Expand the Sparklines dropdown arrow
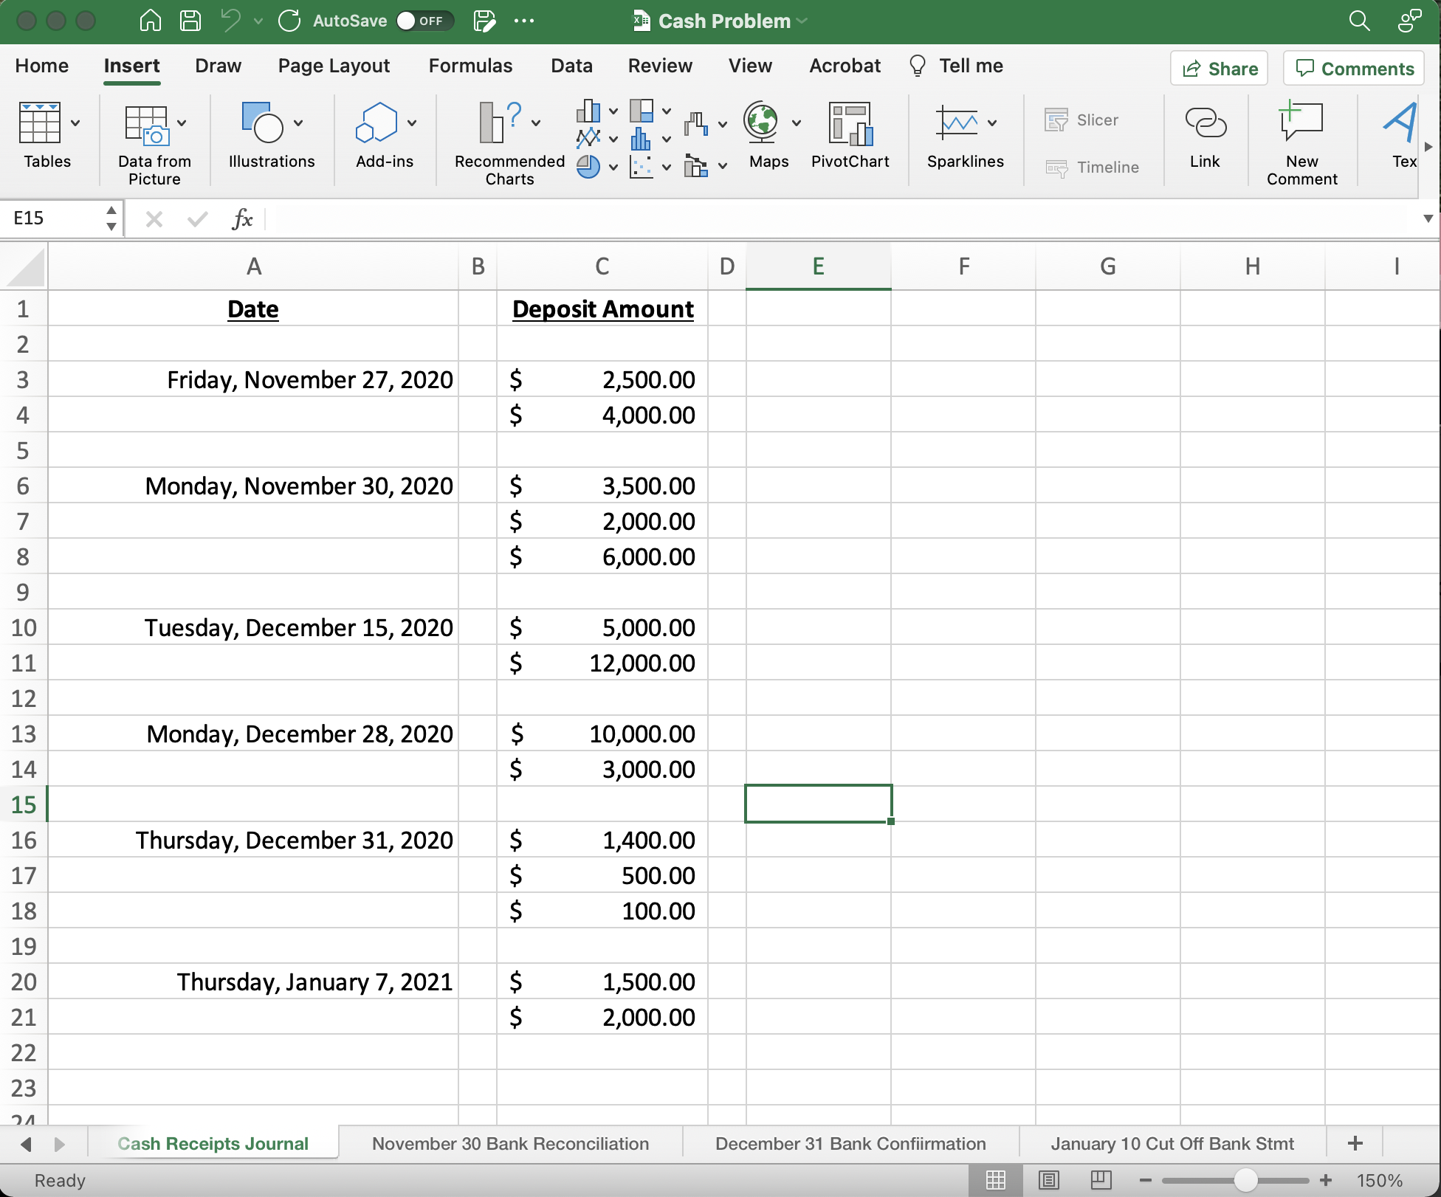1441x1197 pixels. tap(992, 123)
